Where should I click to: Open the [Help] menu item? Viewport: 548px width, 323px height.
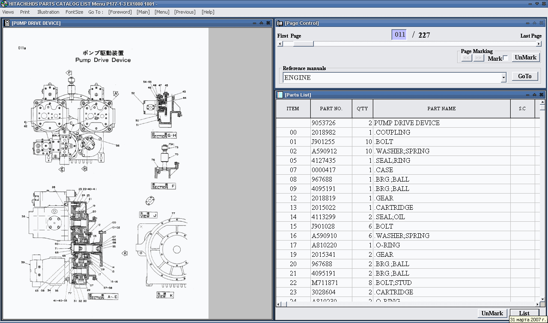pos(208,12)
